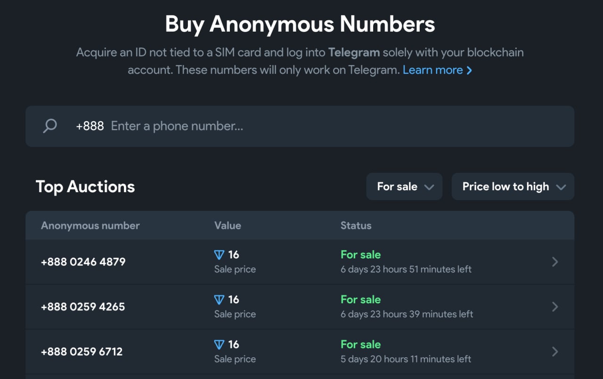Screen dimensions: 603x379
Task: Click the search magnifier icon
Action: [50, 126]
